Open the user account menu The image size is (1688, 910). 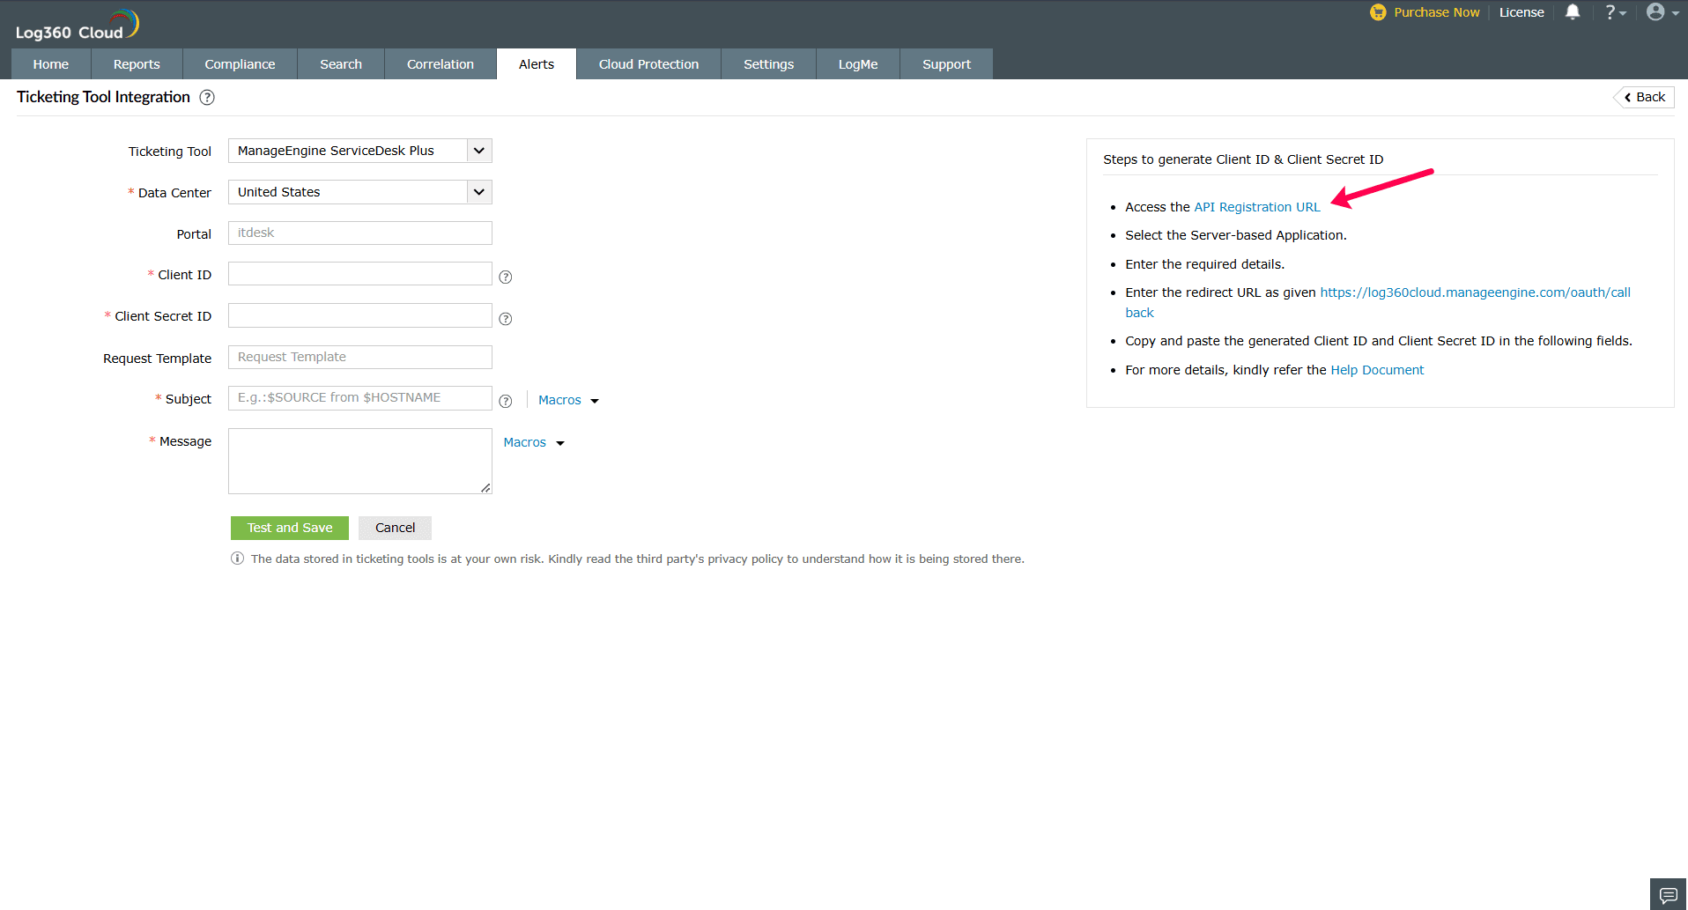(x=1662, y=12)
